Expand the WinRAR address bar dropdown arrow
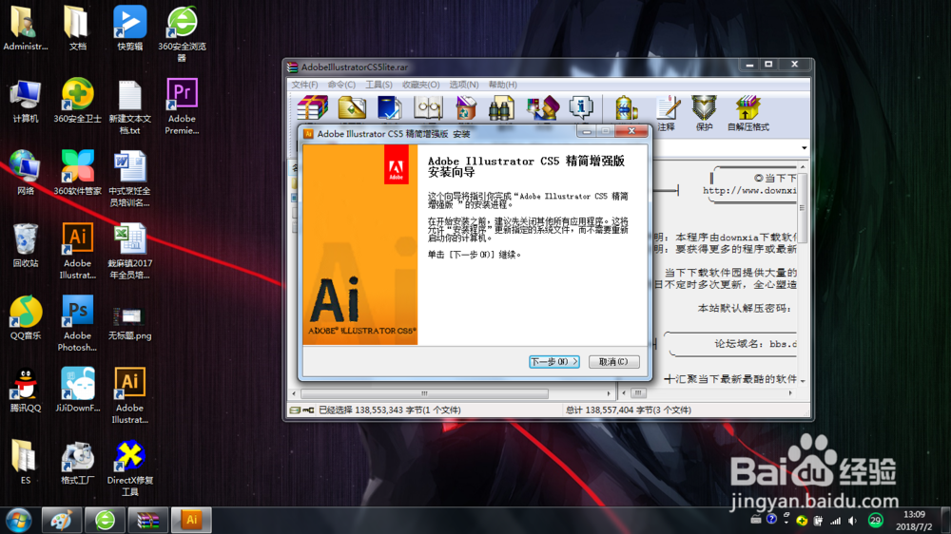This screenshot has height=534, width=951. coord(805,148)
